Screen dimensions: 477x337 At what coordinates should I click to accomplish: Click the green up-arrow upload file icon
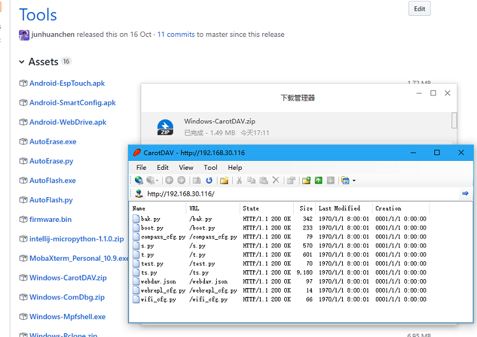319,181
